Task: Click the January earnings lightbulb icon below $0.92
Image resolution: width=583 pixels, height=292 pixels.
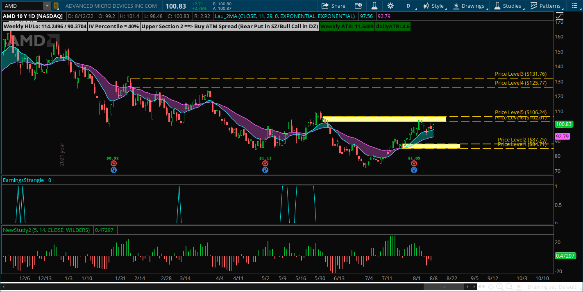Action: point(113,170)
